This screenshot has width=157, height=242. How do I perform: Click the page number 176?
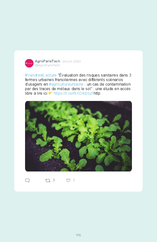[x=78, y=235]
